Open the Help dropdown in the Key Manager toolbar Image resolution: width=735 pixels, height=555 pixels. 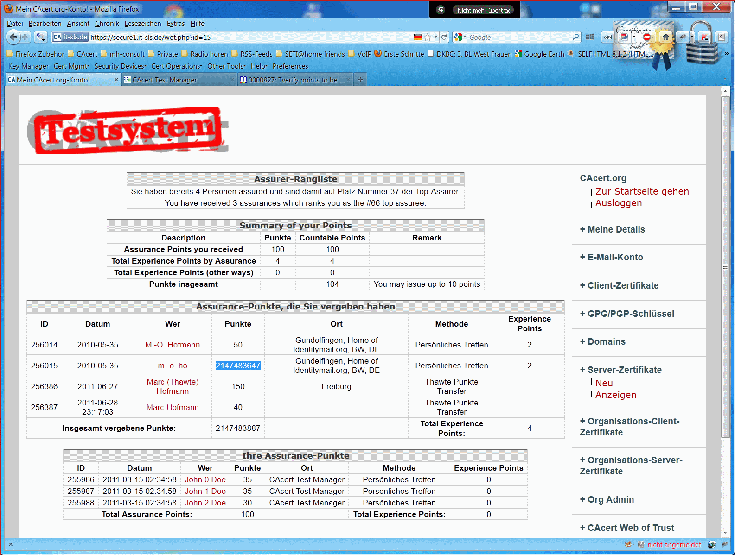[259, 66]
